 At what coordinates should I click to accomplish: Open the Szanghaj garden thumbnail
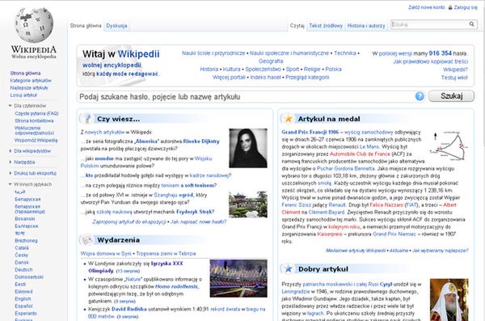(x=248, y=204)
